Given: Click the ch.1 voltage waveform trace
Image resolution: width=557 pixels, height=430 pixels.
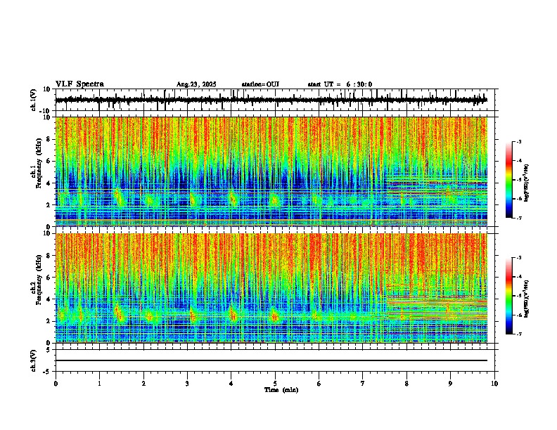Looking at the screenshot, I should 271,100.
